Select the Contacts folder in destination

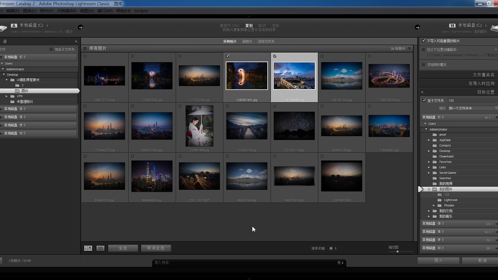445,145
